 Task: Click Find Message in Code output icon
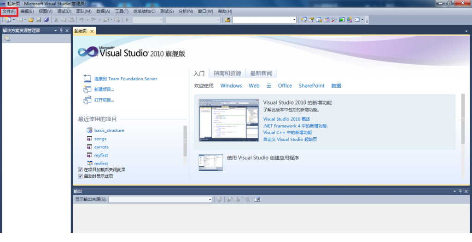[x=219, y=199]
